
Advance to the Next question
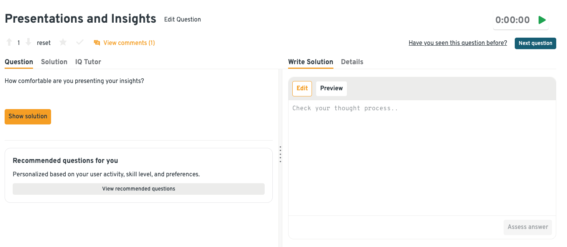(535, 43)
